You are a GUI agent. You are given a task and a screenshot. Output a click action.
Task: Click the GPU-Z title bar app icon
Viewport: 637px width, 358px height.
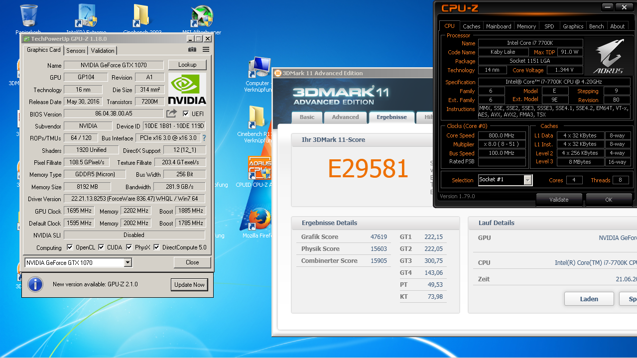pos(26,39)
